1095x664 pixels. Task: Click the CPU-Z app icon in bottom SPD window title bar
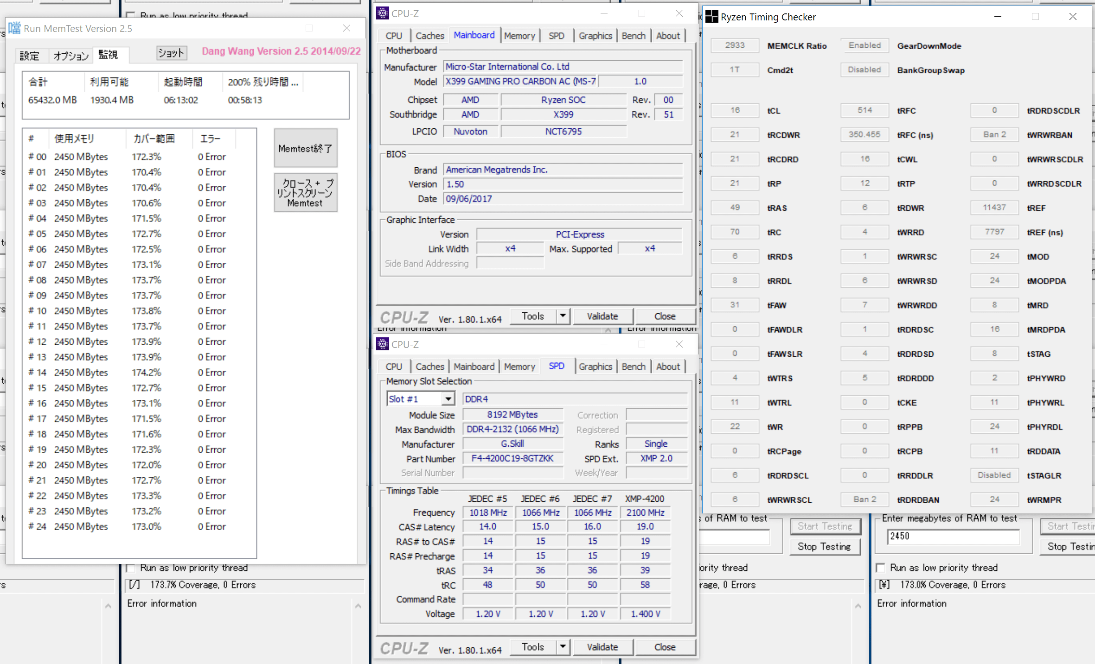[382, 344]
